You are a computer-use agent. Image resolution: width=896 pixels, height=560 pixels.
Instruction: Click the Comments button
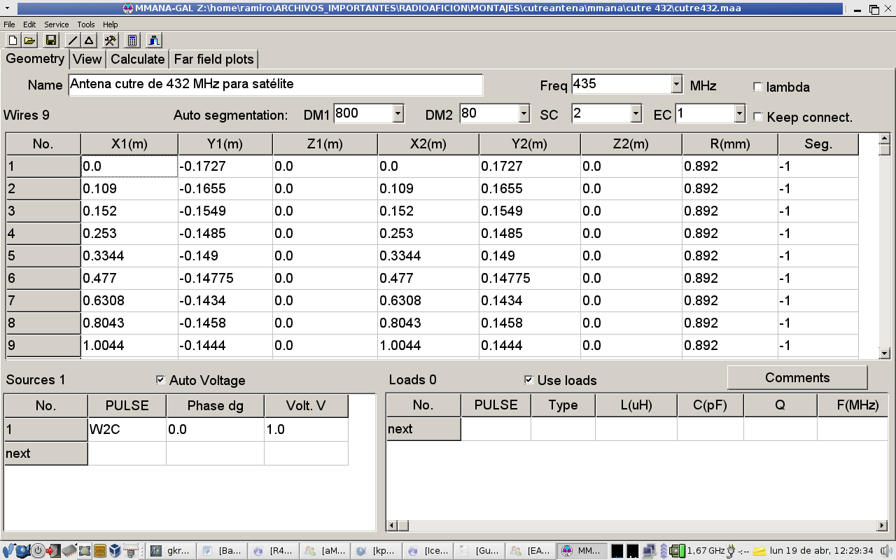tap(797, 378)
